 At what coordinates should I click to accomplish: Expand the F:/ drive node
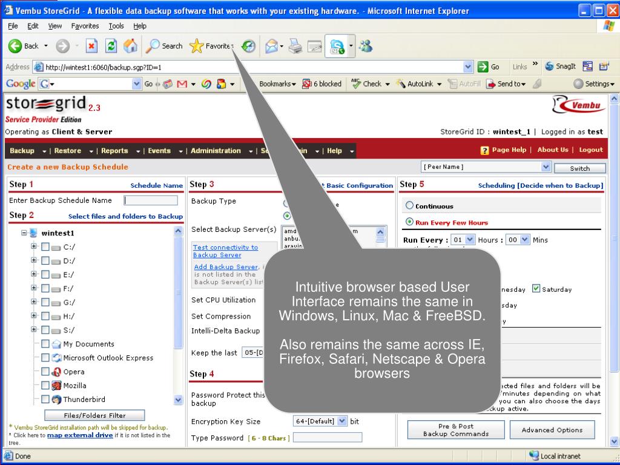coord(34,288)
